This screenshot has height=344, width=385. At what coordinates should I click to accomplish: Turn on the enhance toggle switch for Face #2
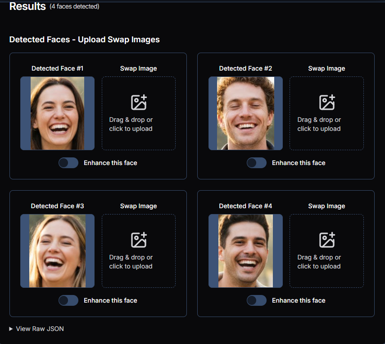tap(256, 163)
